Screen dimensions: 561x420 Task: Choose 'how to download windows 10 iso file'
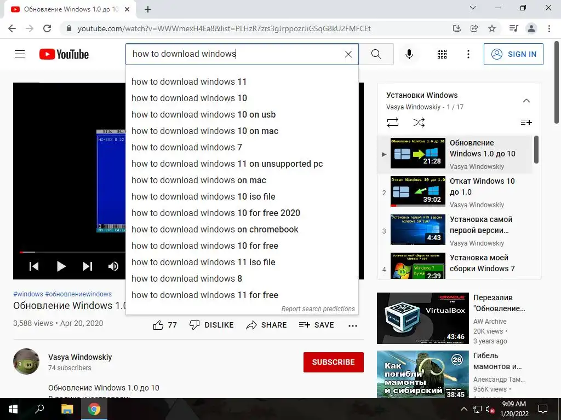pos(242,197)
